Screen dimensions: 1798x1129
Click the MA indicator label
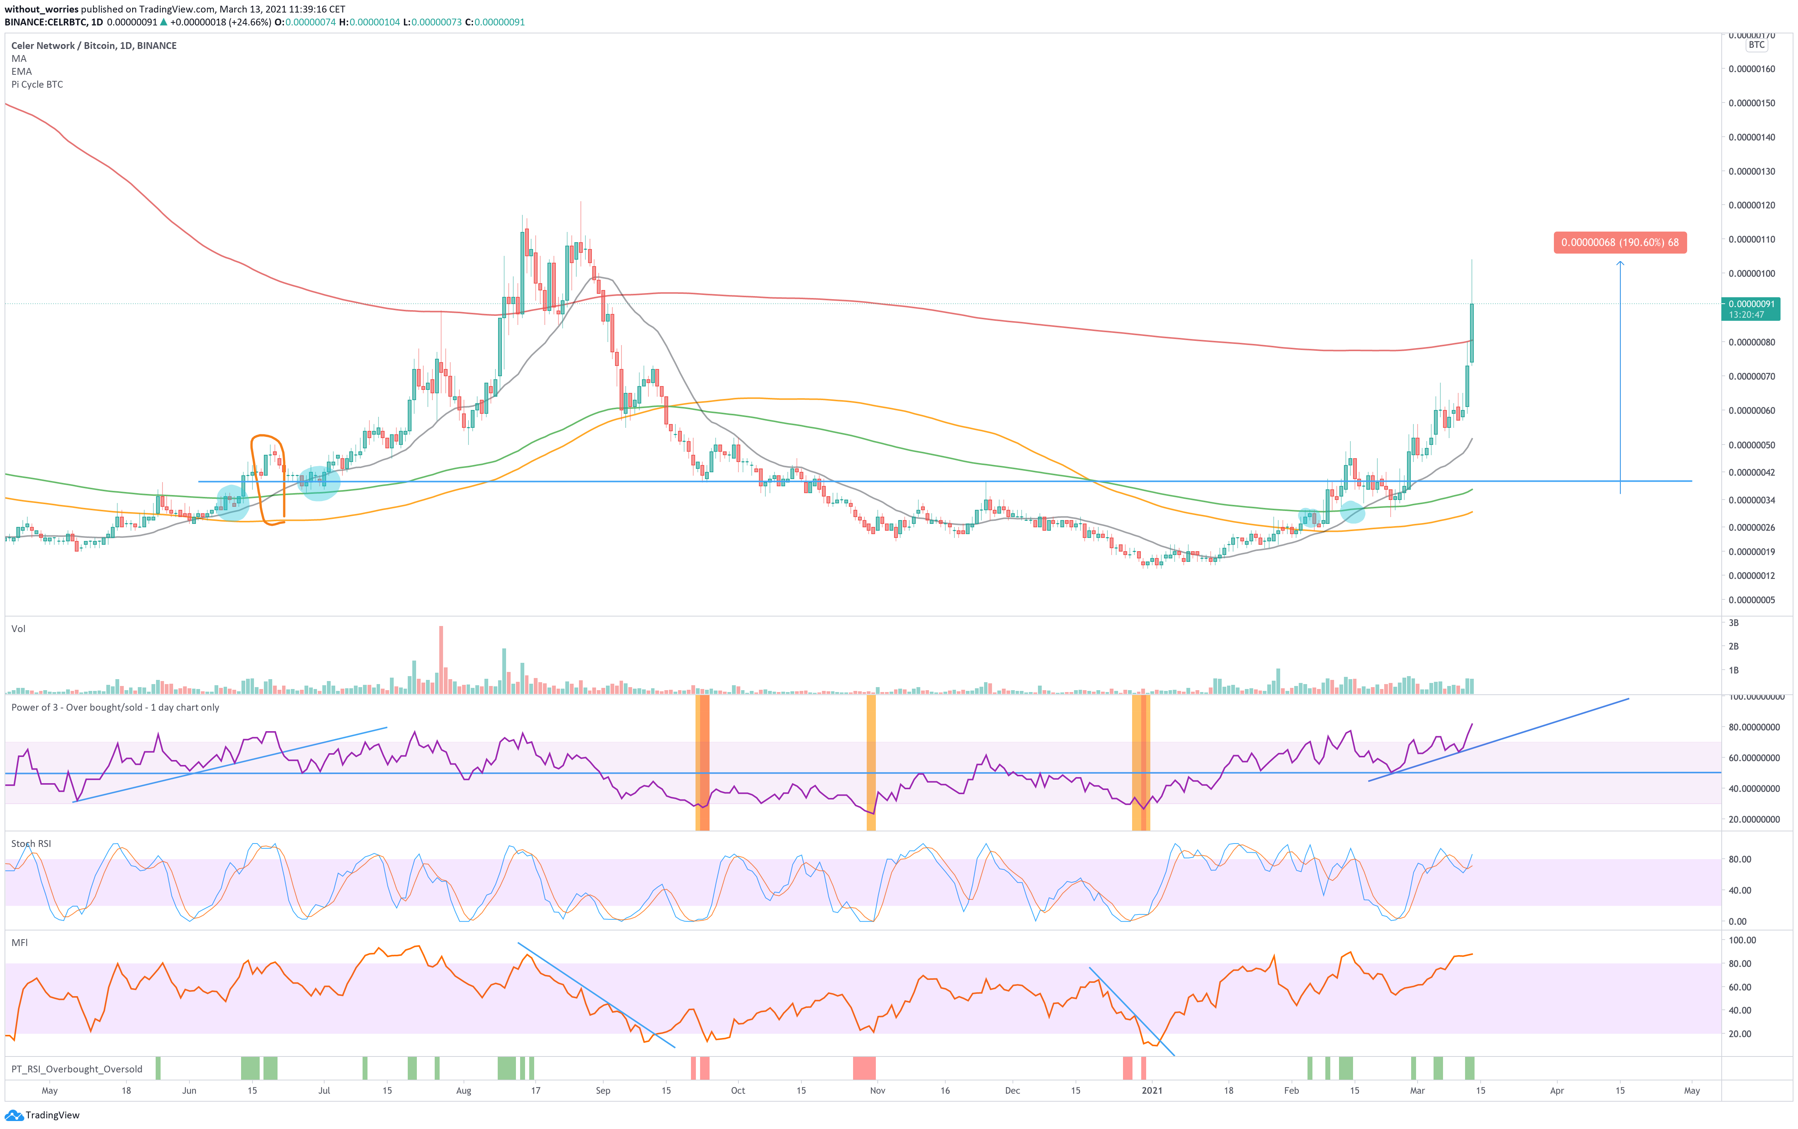point(19,58)
